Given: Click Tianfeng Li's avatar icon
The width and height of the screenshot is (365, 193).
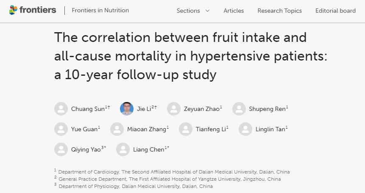Looking at the screenshot, I should (186, 129).
